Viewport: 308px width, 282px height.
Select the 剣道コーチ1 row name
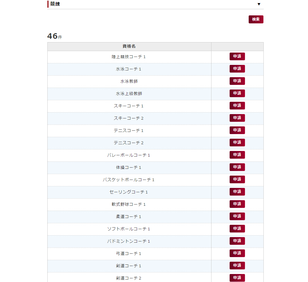[128, 266]
